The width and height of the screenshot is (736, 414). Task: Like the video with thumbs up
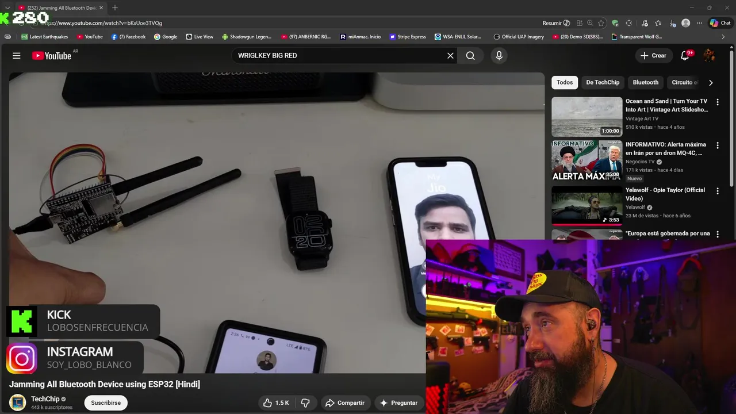point(276,403)
